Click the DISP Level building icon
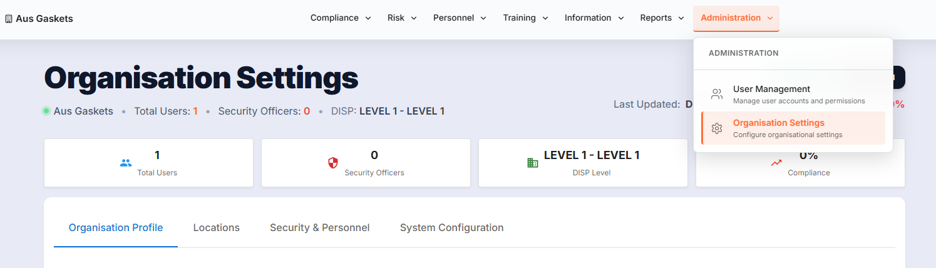The image size is (936, 268). click(532, 163)
